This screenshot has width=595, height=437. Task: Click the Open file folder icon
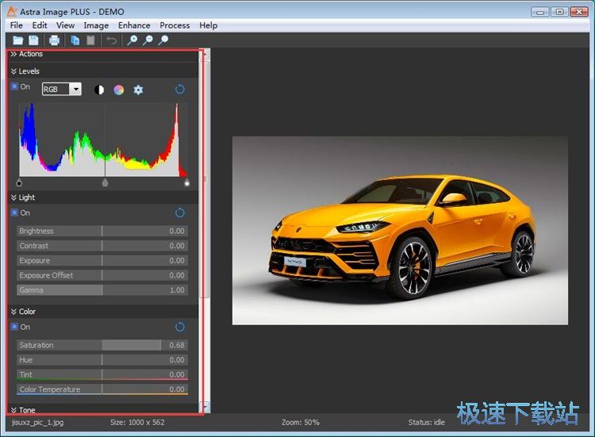(18, 40)
